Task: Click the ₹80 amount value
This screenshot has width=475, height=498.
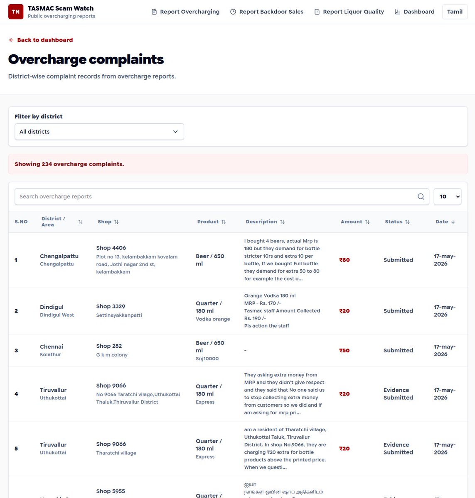Action: pyautogui.click(x=345, y=260)
